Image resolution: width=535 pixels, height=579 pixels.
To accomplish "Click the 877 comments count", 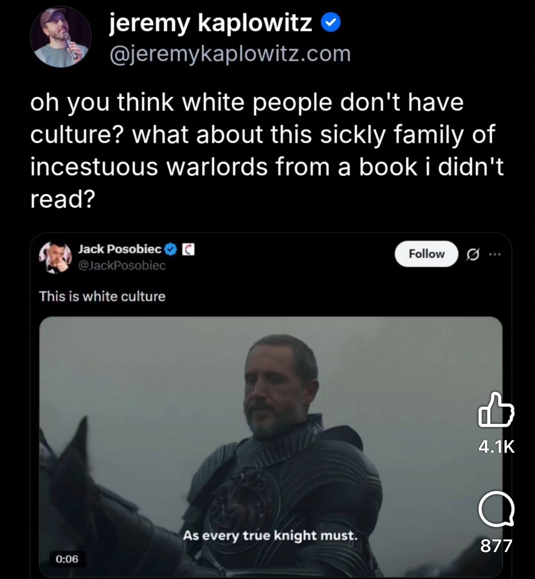I will point(496,546).
